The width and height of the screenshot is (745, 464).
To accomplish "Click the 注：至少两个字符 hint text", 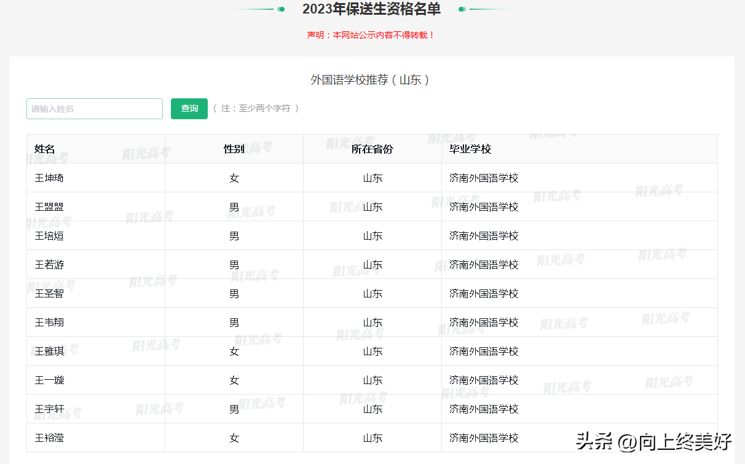I will (x=256, y=108).
